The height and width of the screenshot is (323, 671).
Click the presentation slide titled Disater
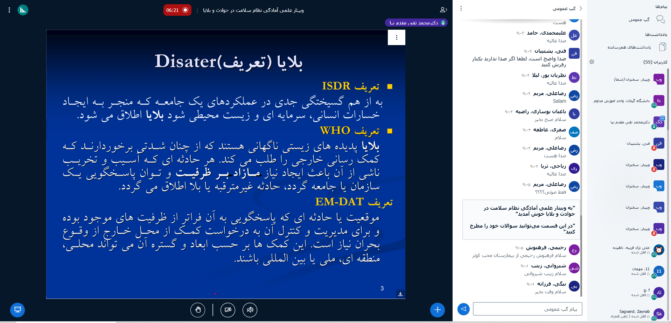[226, 164]
